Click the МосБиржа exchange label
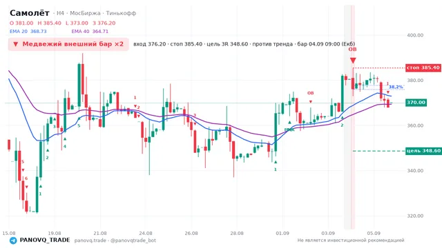This screenshot has height=248, width=442. (85, 13)
